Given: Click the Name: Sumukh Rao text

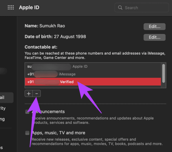Looking at the screenshot, I should click(x=45, y=26).
